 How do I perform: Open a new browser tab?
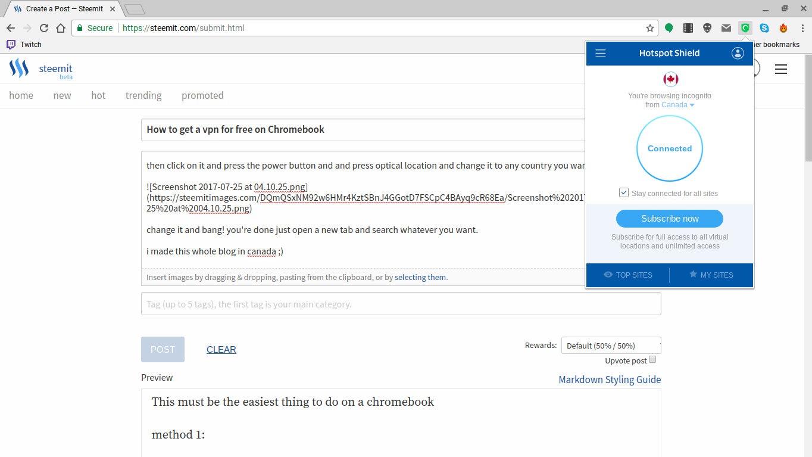[x=135, y=9]
